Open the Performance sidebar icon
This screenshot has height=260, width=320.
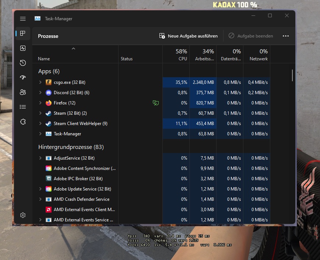[x=23, y=48]
